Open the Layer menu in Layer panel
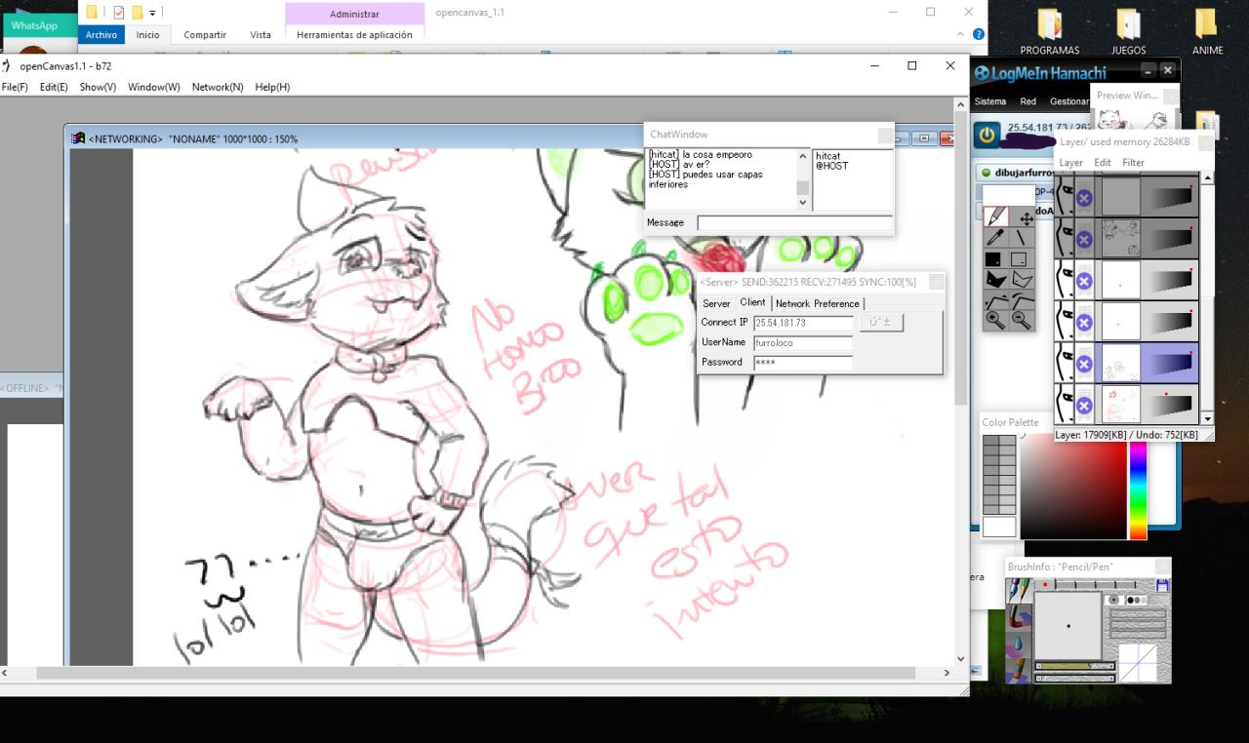Viewport: 1249px width, 743px height. tap(1071, 163)
